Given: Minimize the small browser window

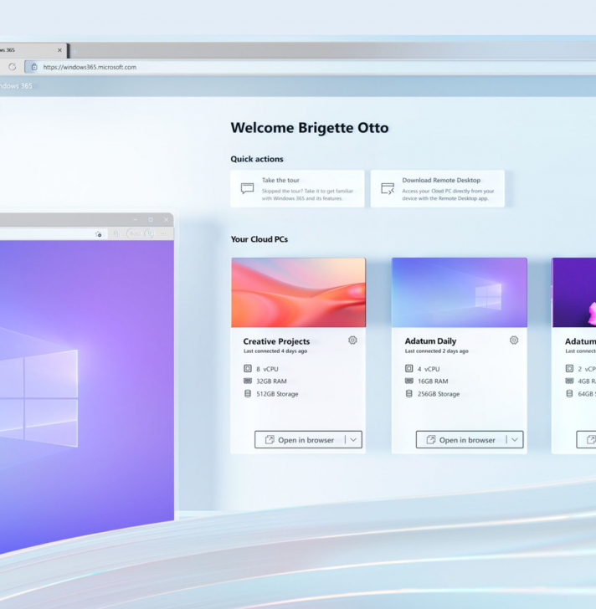Looking at the screenshot, I should [x=136, y=220].
